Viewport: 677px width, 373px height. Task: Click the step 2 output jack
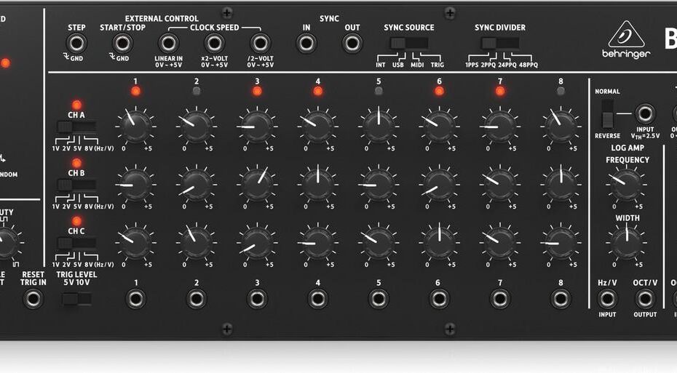point(197,298)
